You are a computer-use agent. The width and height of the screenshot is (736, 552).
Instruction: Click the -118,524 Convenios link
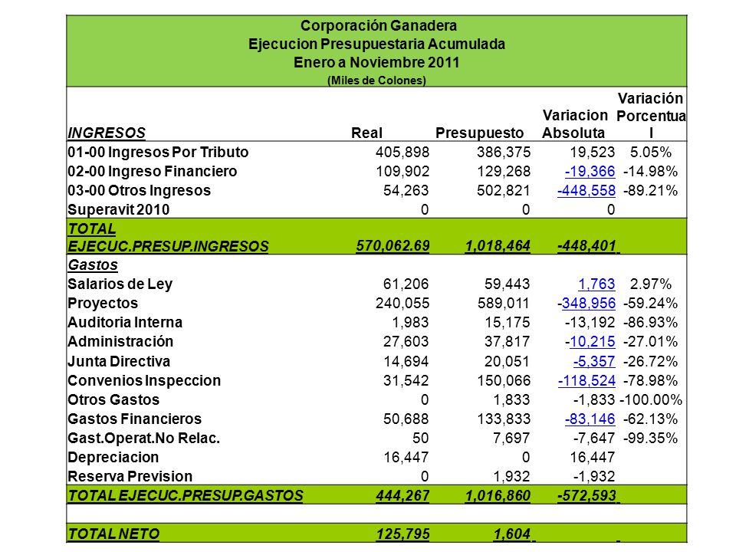click(586, 381)
